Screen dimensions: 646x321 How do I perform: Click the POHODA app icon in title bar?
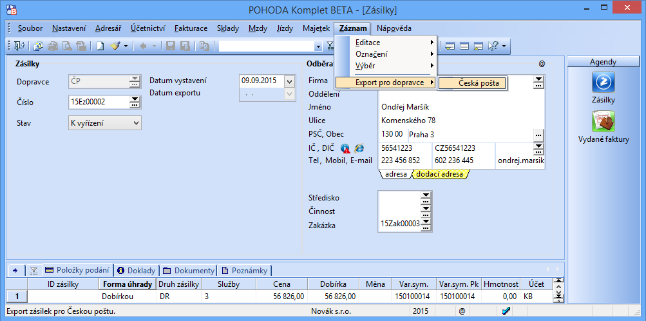pos(12,9)
